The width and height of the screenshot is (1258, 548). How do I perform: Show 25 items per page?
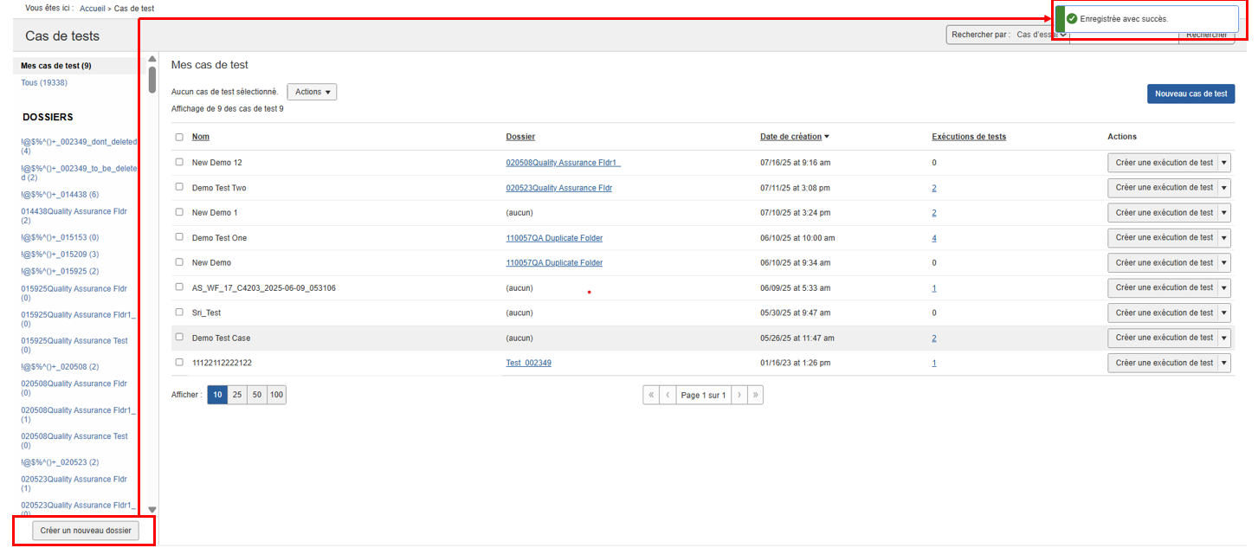237,395
